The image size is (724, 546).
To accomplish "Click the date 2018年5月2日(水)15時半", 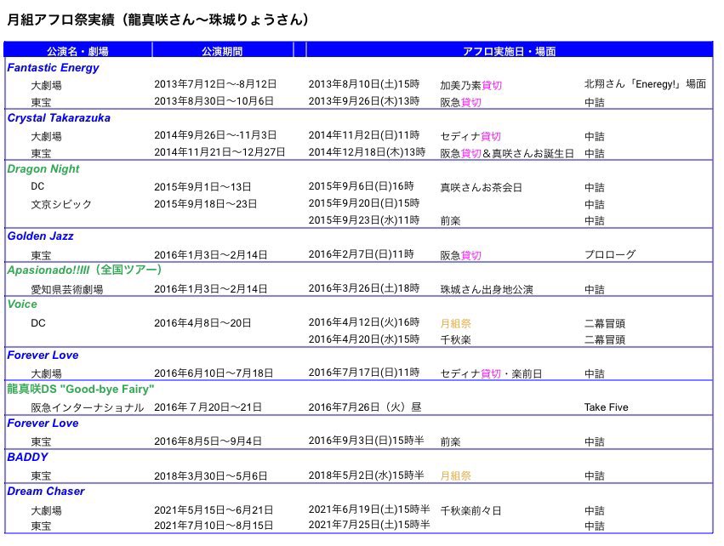I will tap(366, 475).
